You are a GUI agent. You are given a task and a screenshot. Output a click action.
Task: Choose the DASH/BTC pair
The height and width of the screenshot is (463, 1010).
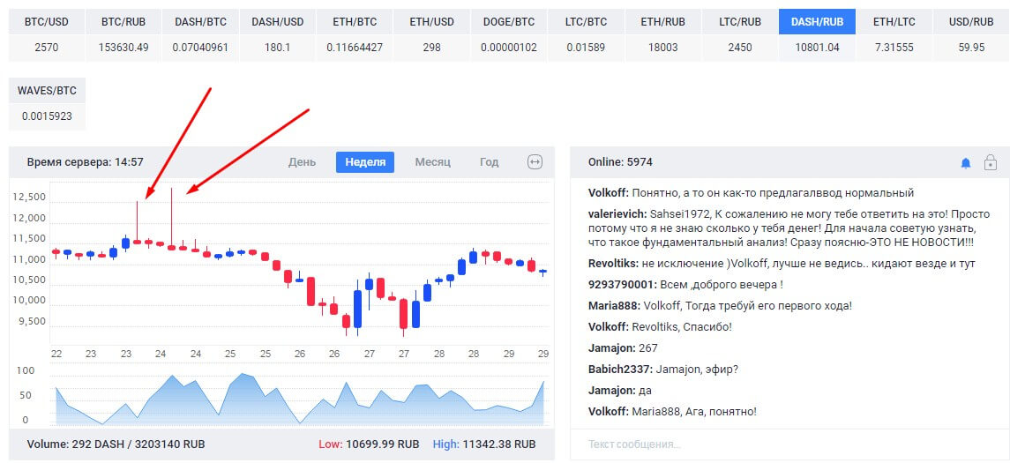200,34
